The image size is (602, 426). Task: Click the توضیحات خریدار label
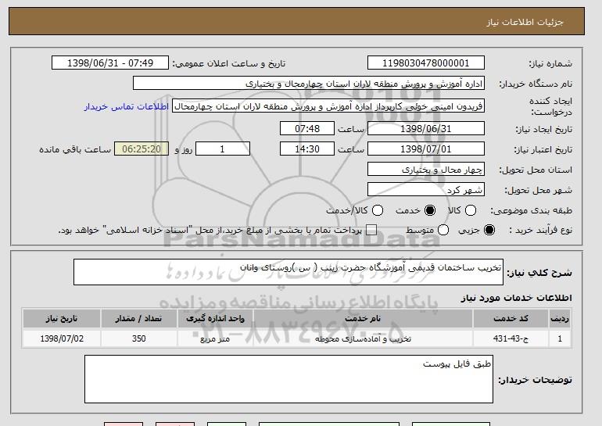coord(536,380)
